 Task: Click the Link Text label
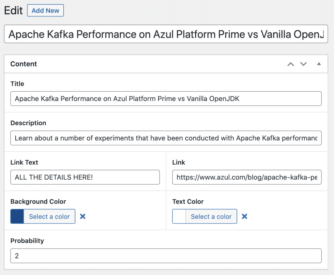(24, 162)
